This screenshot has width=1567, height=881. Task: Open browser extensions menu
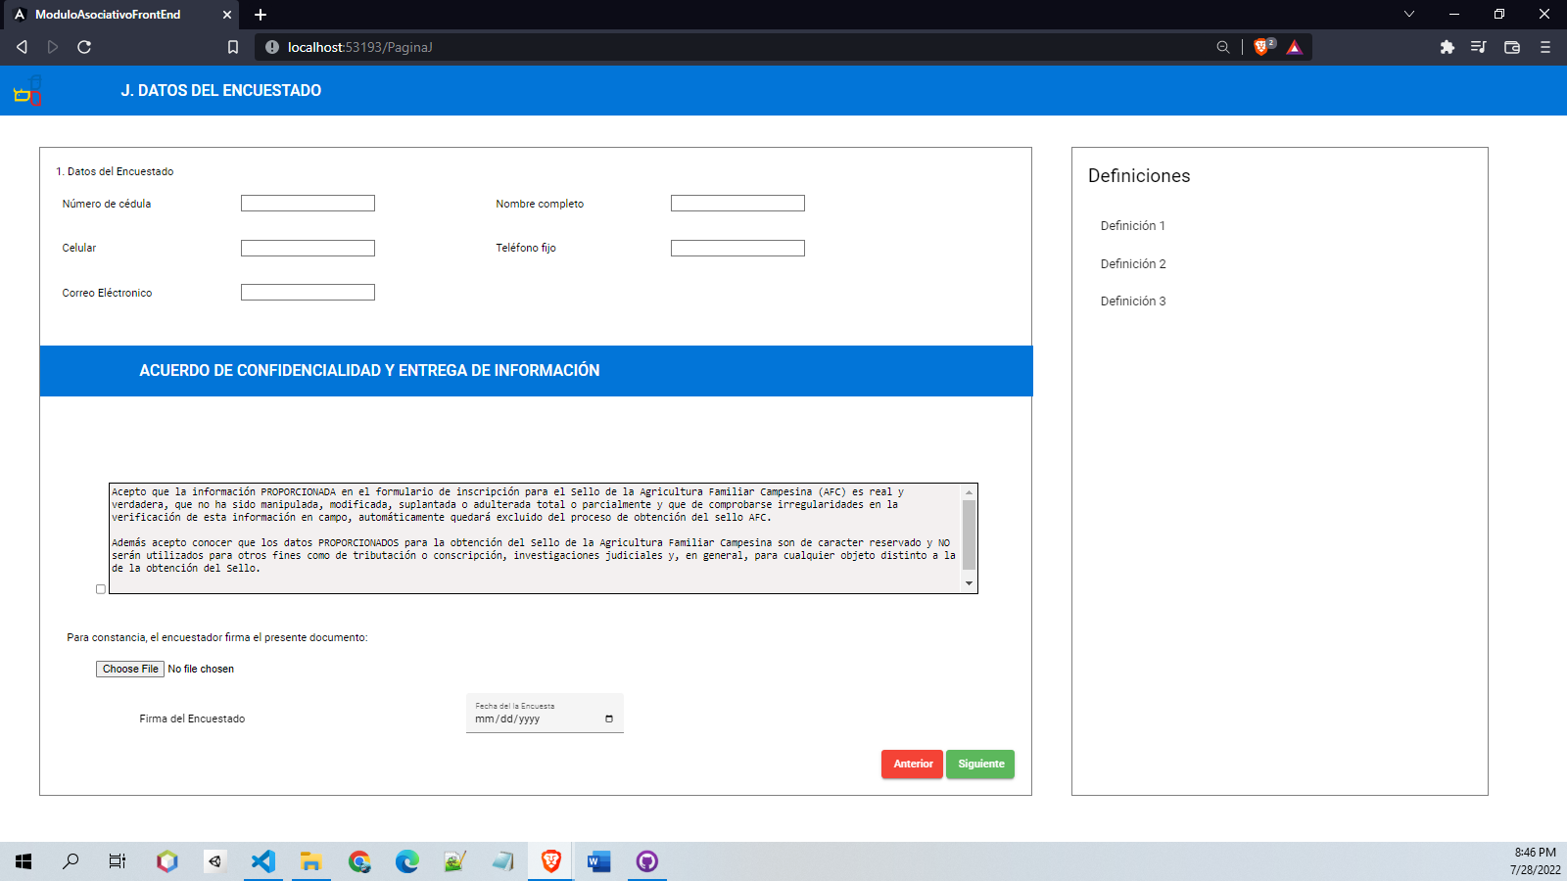[x=1448, y=47]
